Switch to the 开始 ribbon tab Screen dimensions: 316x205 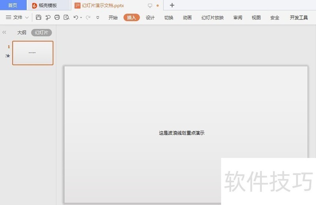click(113, 17)
